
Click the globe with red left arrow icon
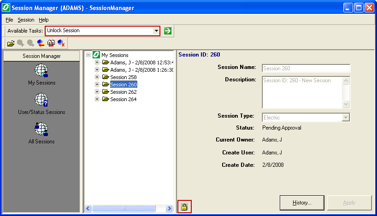[x=41, y=43]
